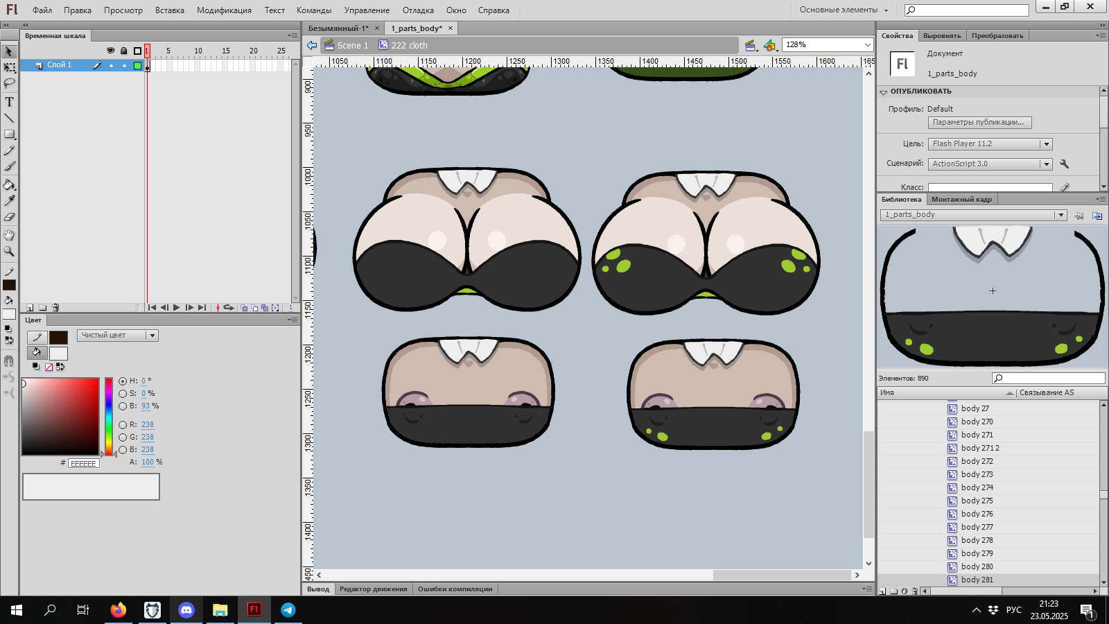The height and width of the screenshot is (624, 1109).
Task: Select the Brush tool
Action: click(9, 166)
